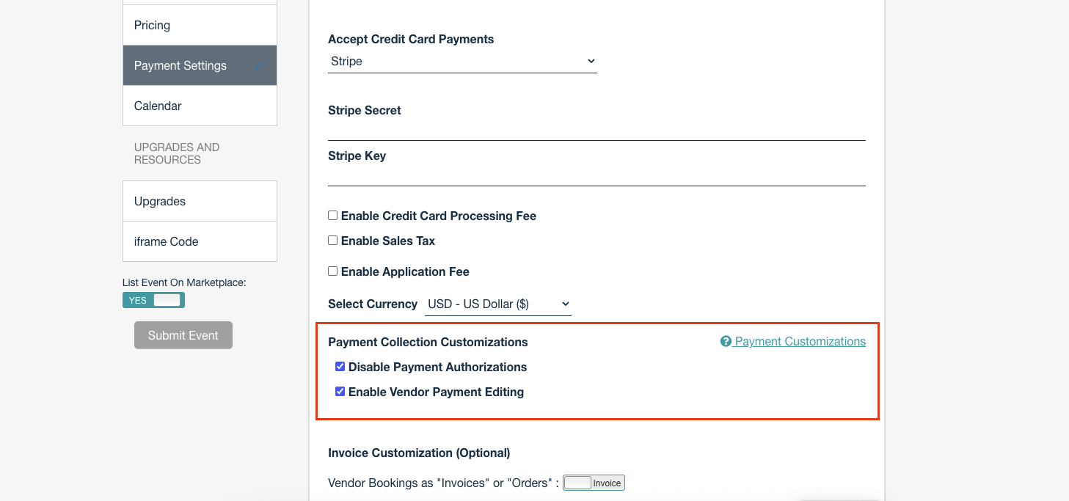The width and height of the screenshot is (1069, 501).
Task: Open the Pricing section in sidebar
Action: pos(200,25)
